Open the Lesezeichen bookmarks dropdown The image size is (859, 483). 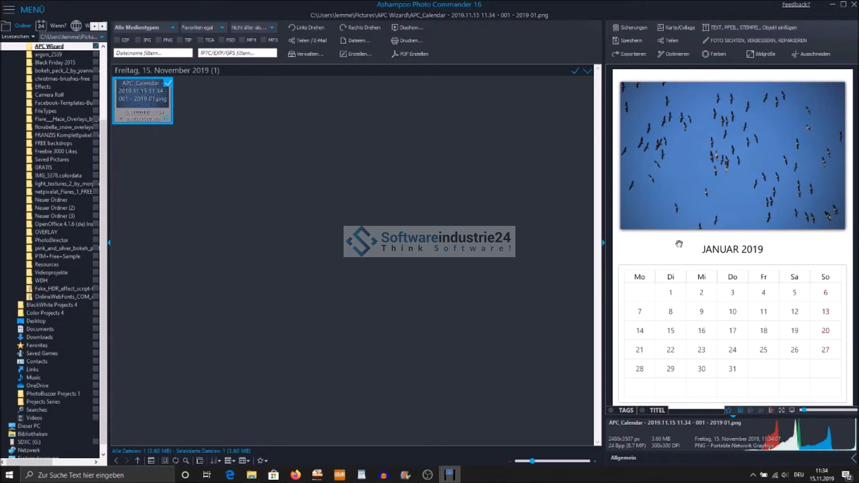pyautogui.click(x=18, y=37)
